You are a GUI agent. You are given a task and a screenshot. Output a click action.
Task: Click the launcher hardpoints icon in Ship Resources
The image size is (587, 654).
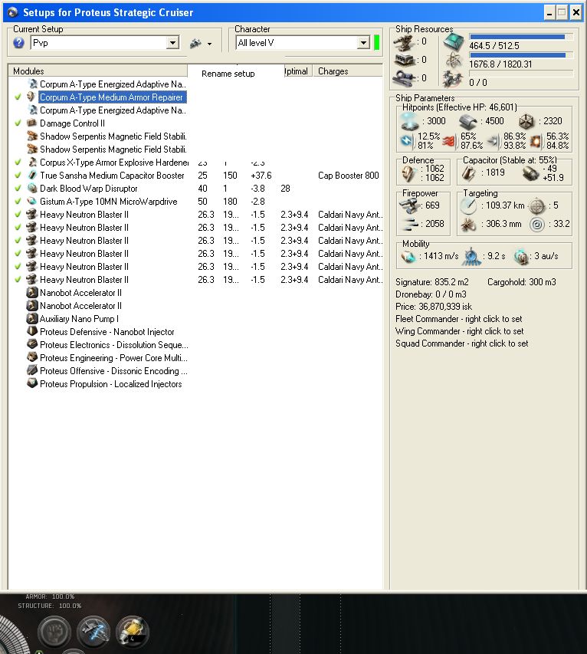[404, 60]
